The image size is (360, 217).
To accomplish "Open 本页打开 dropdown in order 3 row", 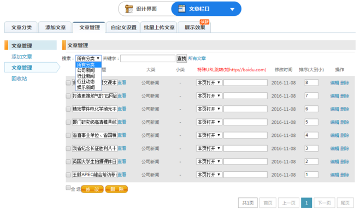I will (209, 148).
